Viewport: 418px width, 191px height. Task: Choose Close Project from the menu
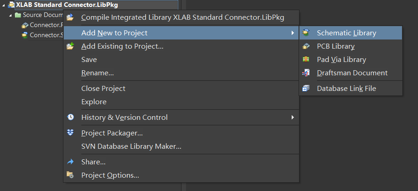(x=103, y=89)
